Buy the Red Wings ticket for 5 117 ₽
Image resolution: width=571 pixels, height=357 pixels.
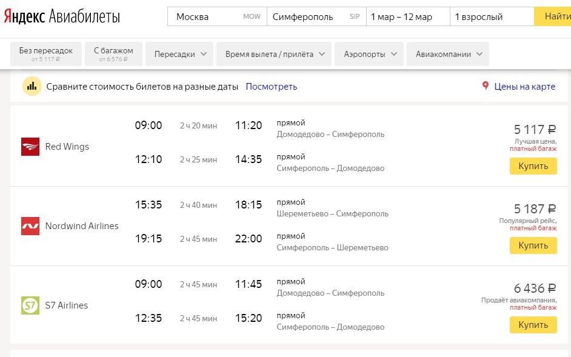click(x=533, y=166)
